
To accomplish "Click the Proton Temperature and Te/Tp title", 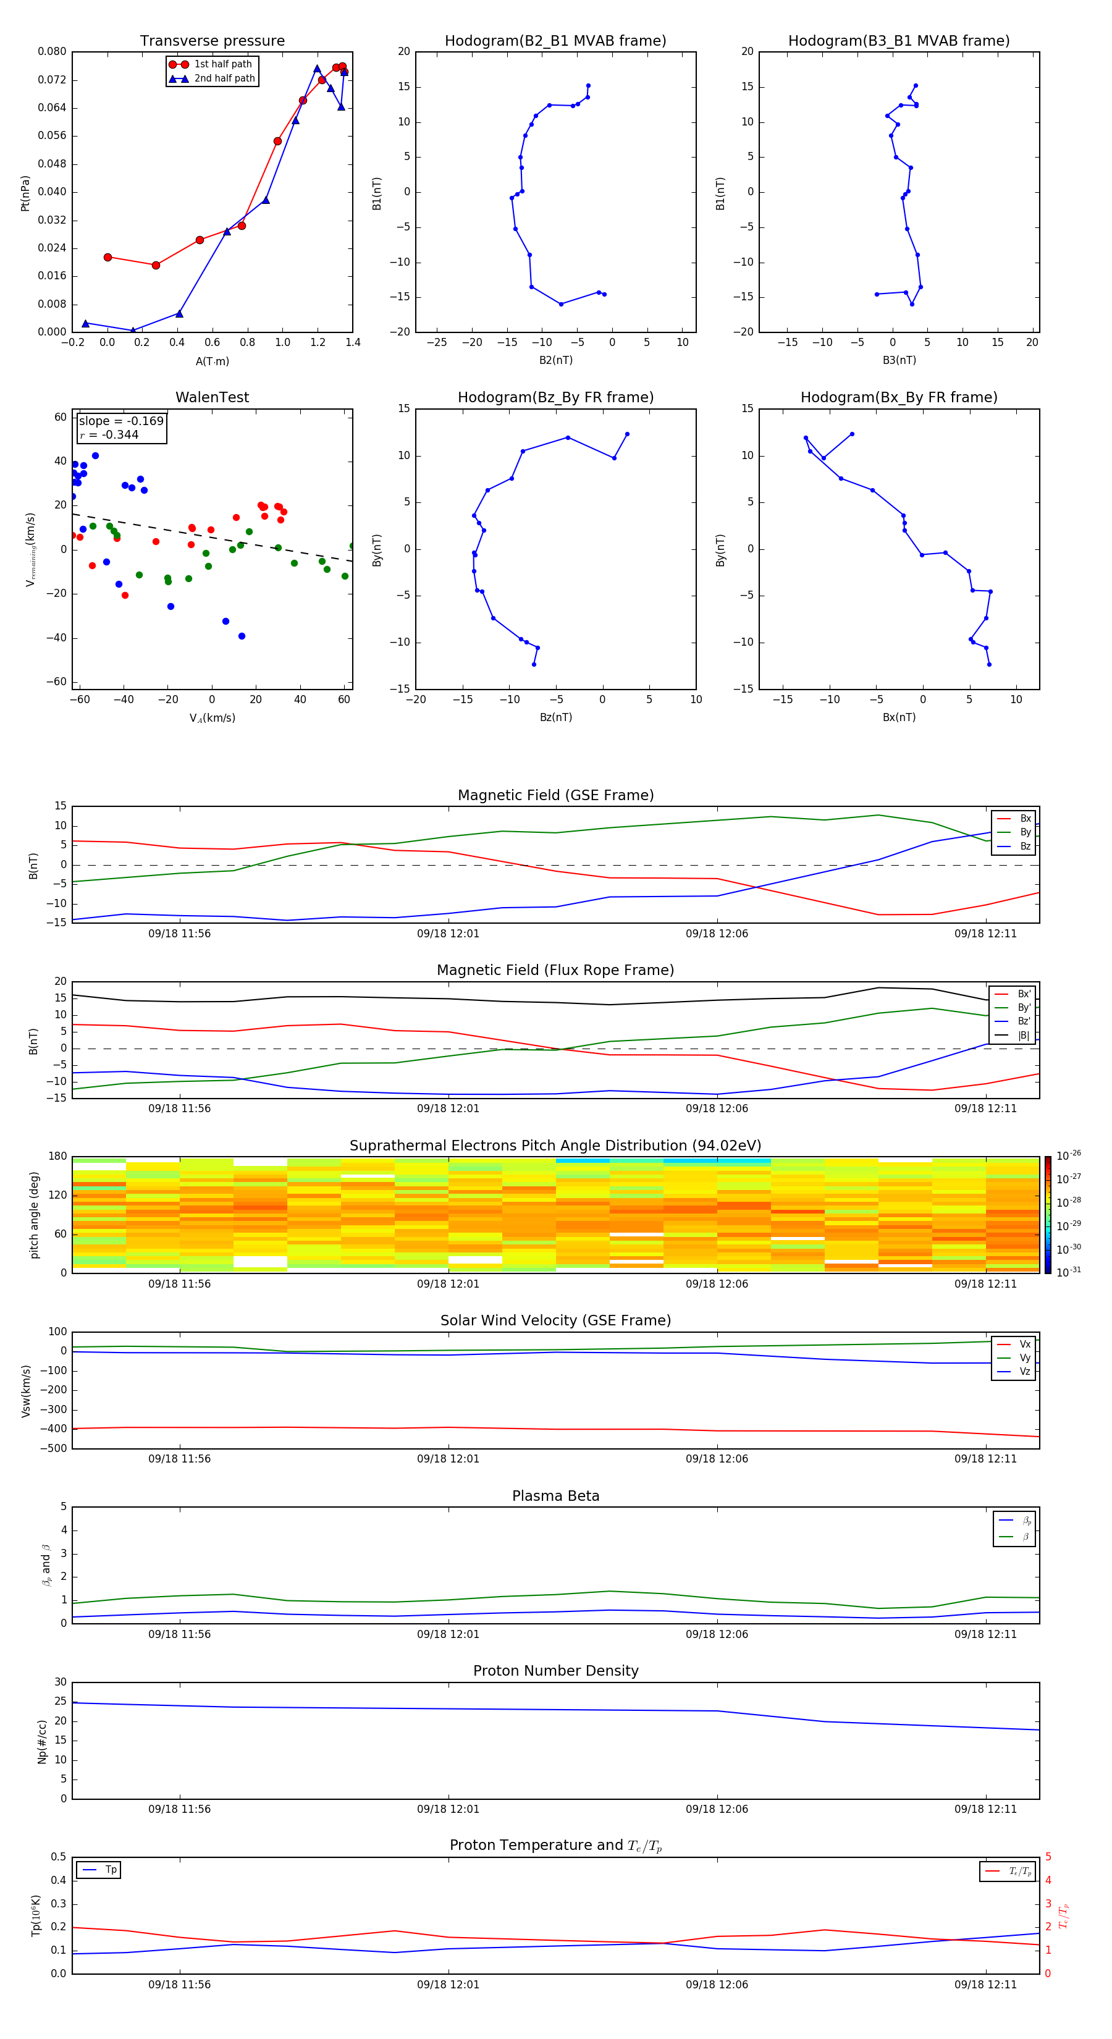I will click(555, 1845).
